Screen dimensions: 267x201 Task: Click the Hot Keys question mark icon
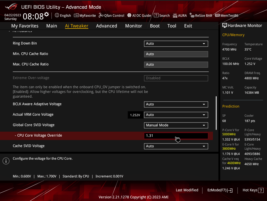[261, 190]
